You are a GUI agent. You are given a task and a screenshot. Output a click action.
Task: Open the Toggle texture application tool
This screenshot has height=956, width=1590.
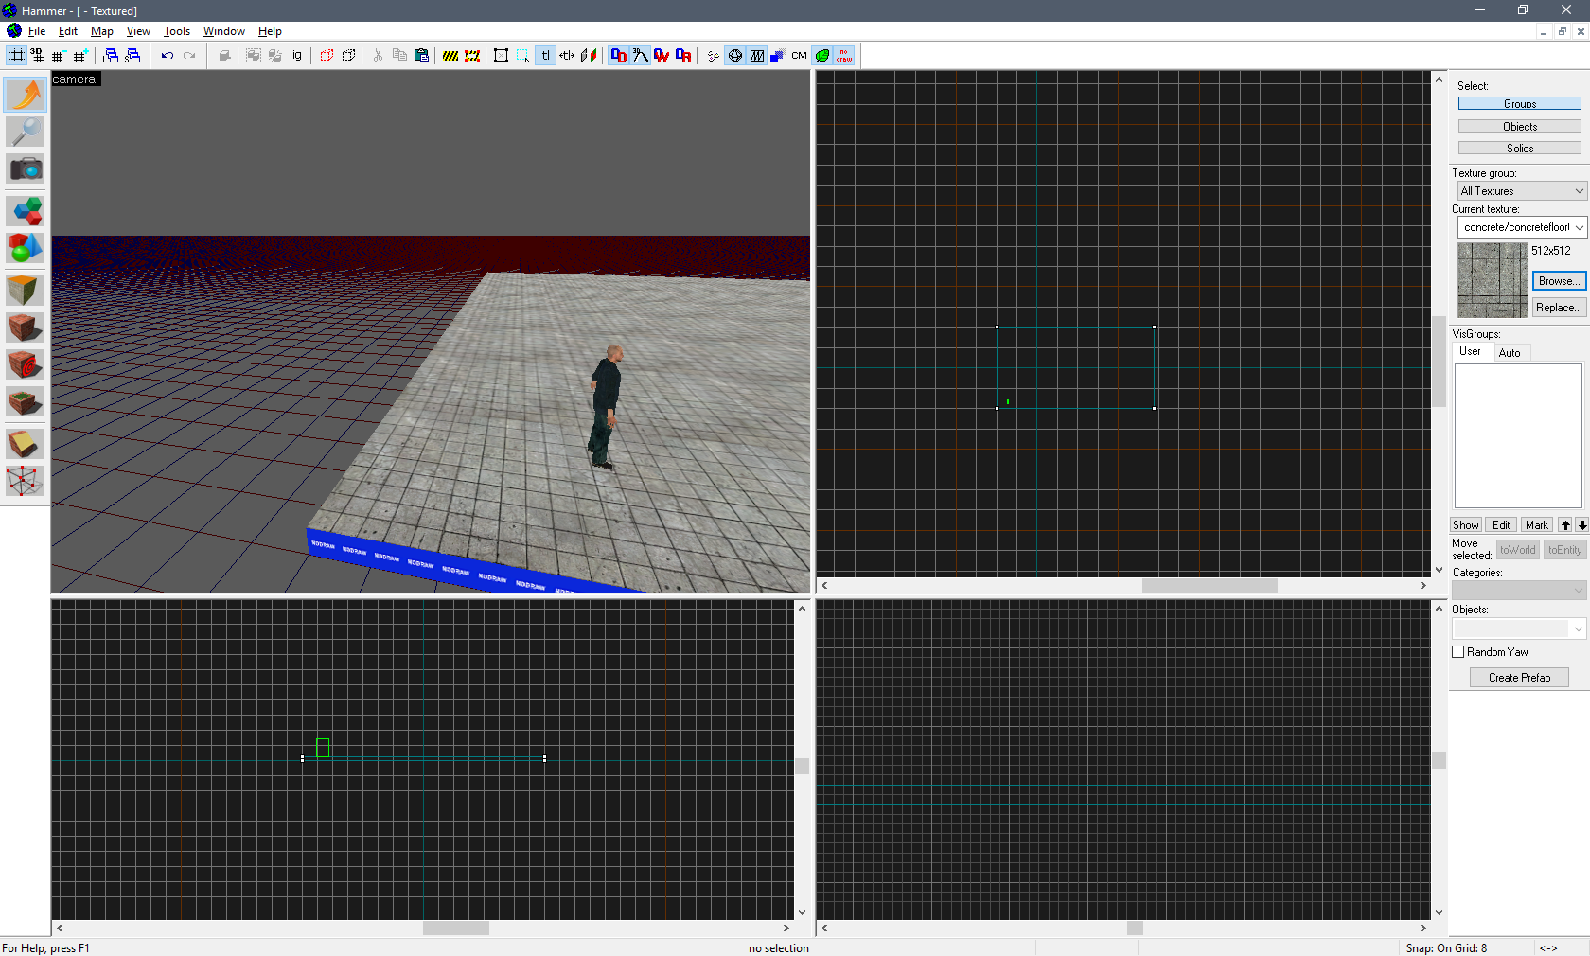coord(26,290)
